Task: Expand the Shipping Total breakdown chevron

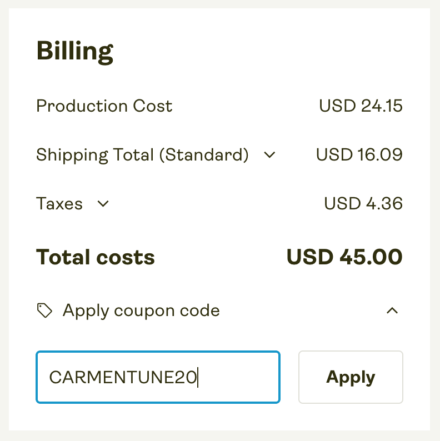Action: (x=269, y=155)
